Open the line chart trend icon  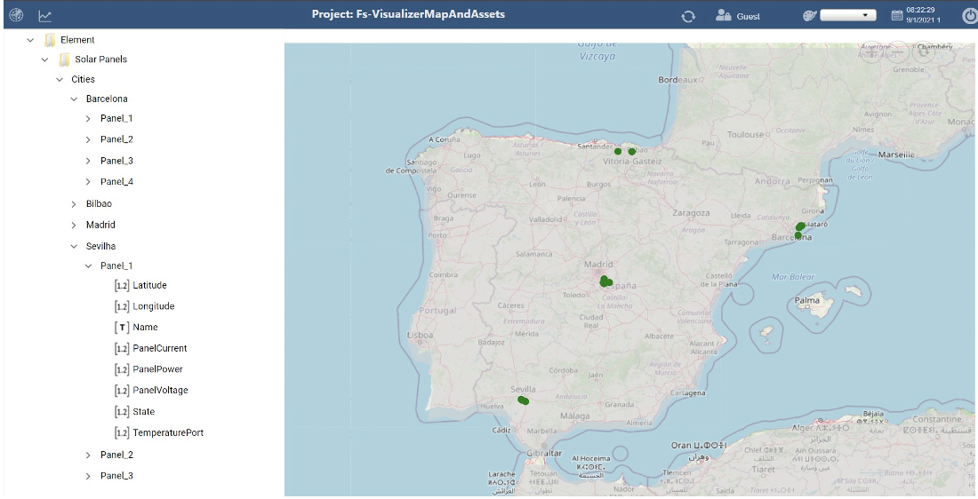tap(45, 16)
